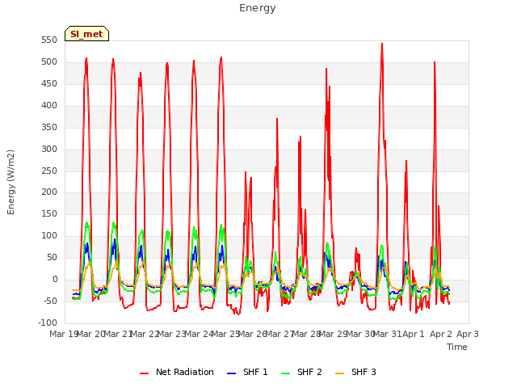This screenshot has width=517, height=388.
Task: Toggle the SHF 2 legend entry
Action: pyautogui.click(x=301, y=372)
